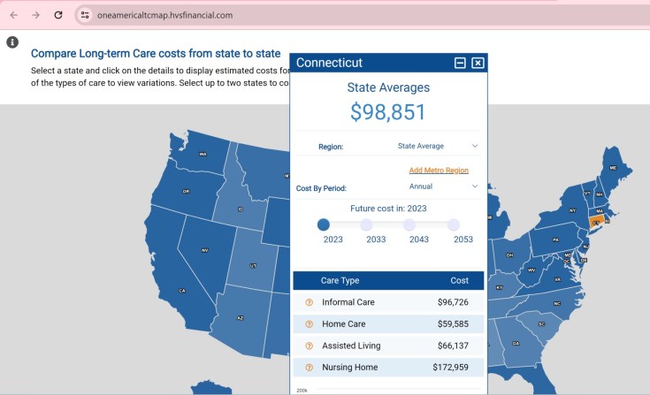This screenshot has height=395, width=650.
Task: Select the 2043 future cost point
Action: pos(409,225)
